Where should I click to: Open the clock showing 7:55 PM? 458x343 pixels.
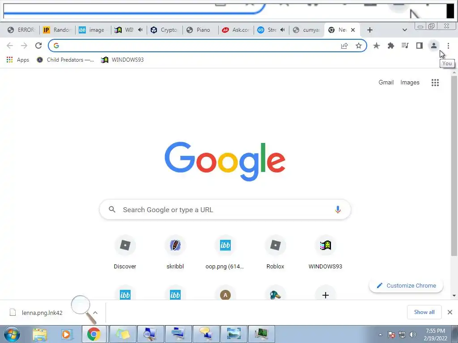coord(435,335)
